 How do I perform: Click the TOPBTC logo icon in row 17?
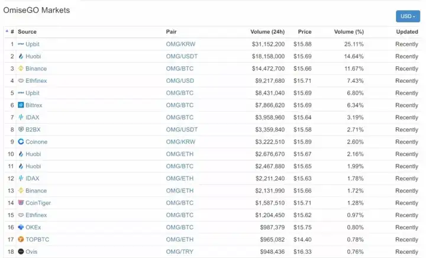tap(21, 239)
